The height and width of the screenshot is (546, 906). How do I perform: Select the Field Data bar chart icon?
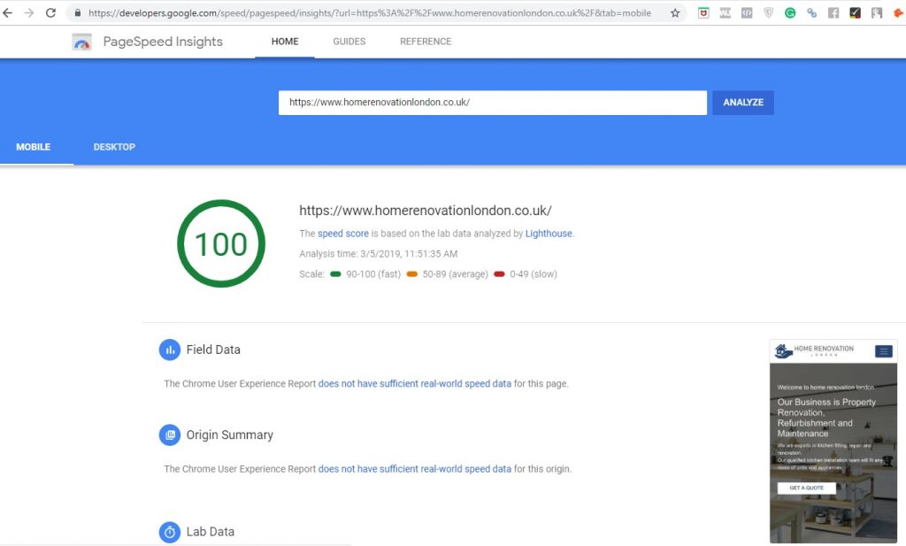(x=170, y=350)
